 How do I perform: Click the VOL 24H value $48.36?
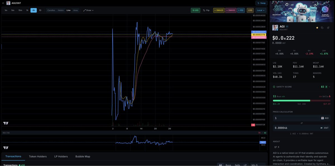[x=277, y=77]
